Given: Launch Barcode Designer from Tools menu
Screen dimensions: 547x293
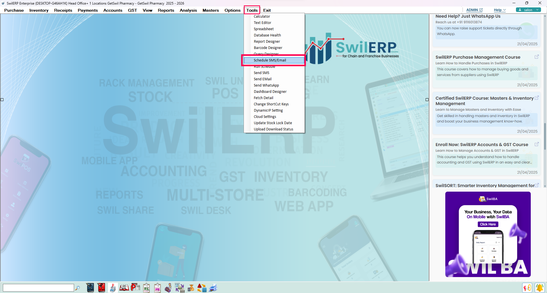Looking at the screenshot, I should pyautogui.click(x=274, y=48).
